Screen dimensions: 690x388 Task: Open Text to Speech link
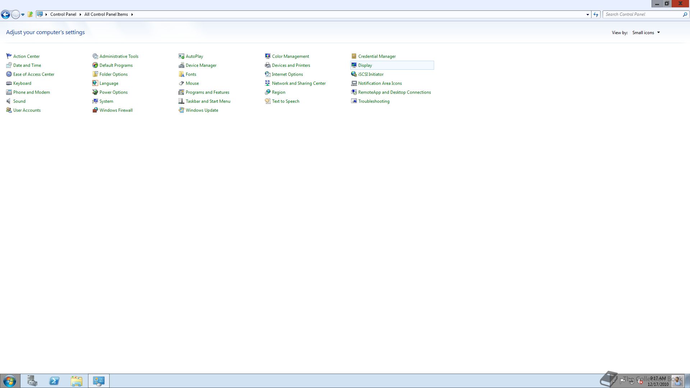[x=286, y=101]
